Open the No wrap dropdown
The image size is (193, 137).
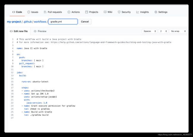(x=178, y=31)
